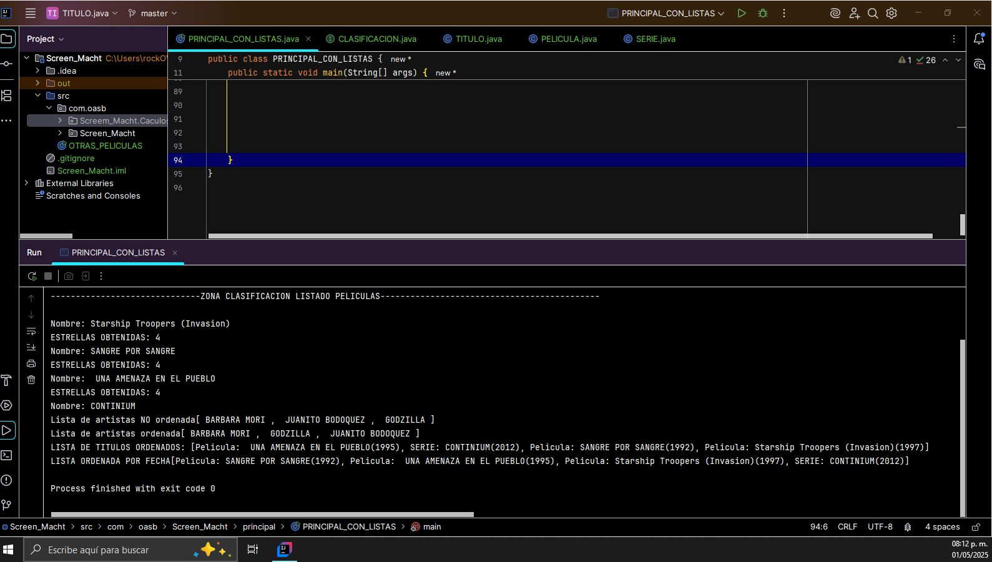Open Search Everywhere magnifier
Screen dimensions: 992x562
point(873,13)
